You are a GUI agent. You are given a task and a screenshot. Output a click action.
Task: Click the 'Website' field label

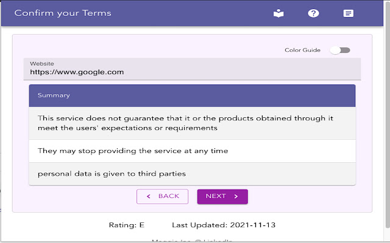click(42, 63)
